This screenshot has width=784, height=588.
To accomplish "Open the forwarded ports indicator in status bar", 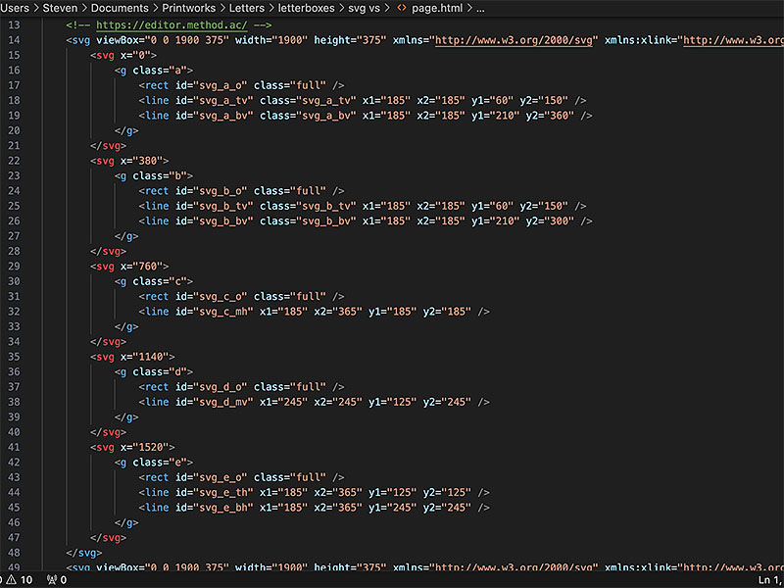I will click(x=55, y=580).
